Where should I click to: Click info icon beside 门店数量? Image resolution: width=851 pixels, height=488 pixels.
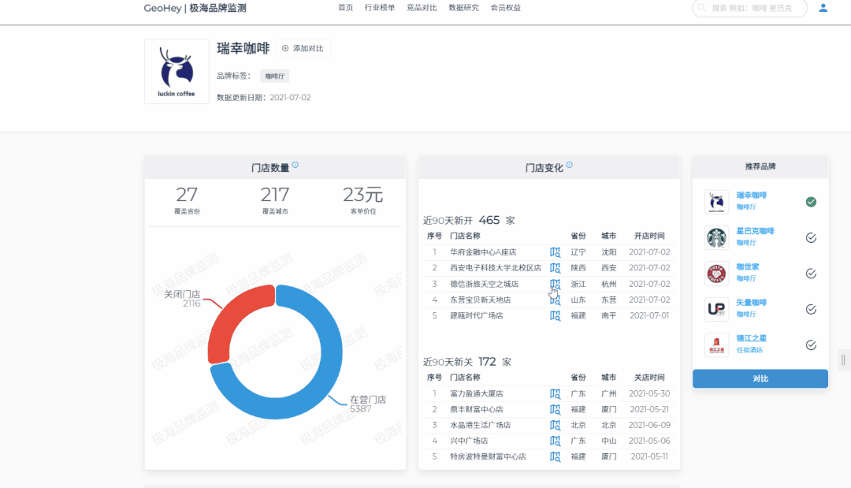click(x=295, y=165)
